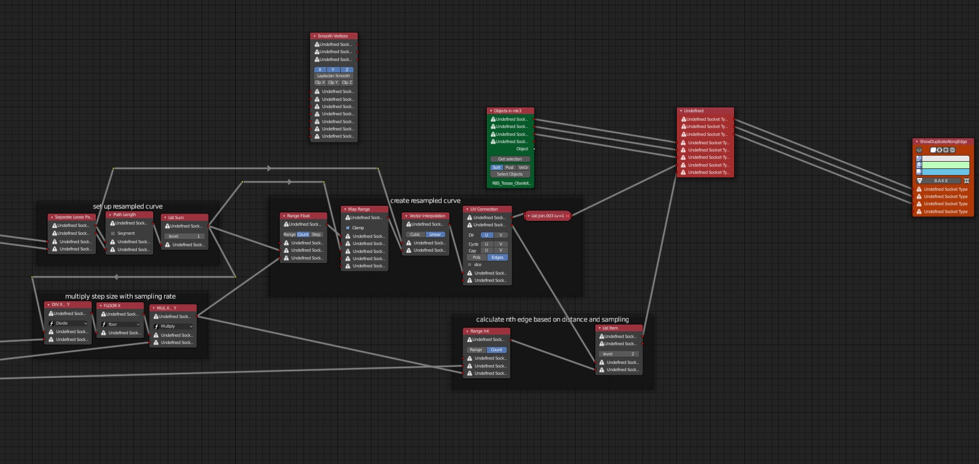Click the warning icon on the FLOOR X output socket
Image resolution: width=979 pixels, height=464 pixels.
(103, 314)
